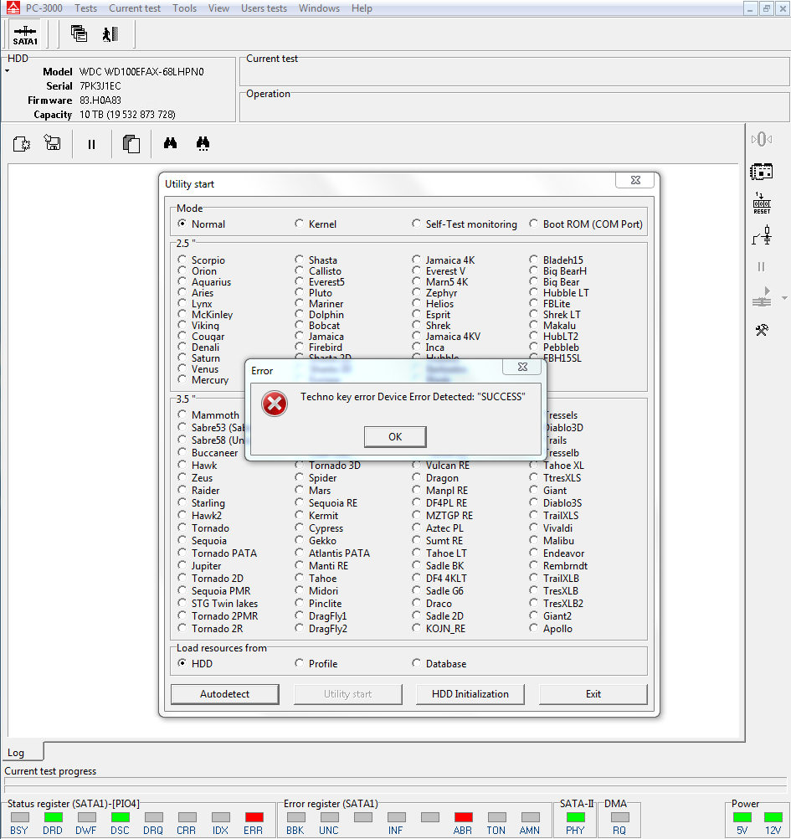Click the Autodetect button
791x839 pixels.
point(224,694)
